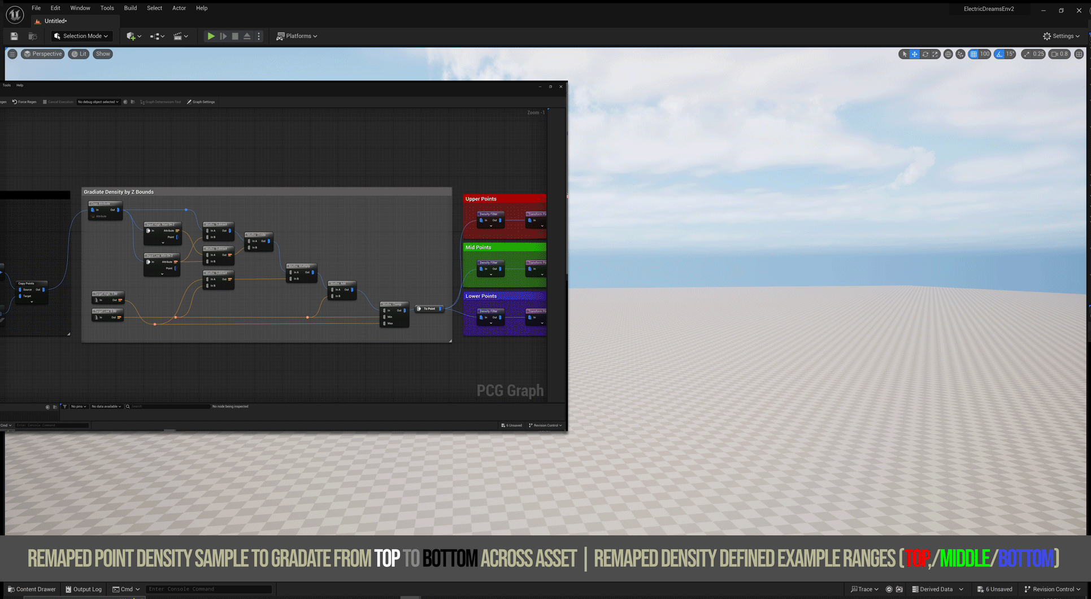Click the Eject from player button

click(247, 36)
